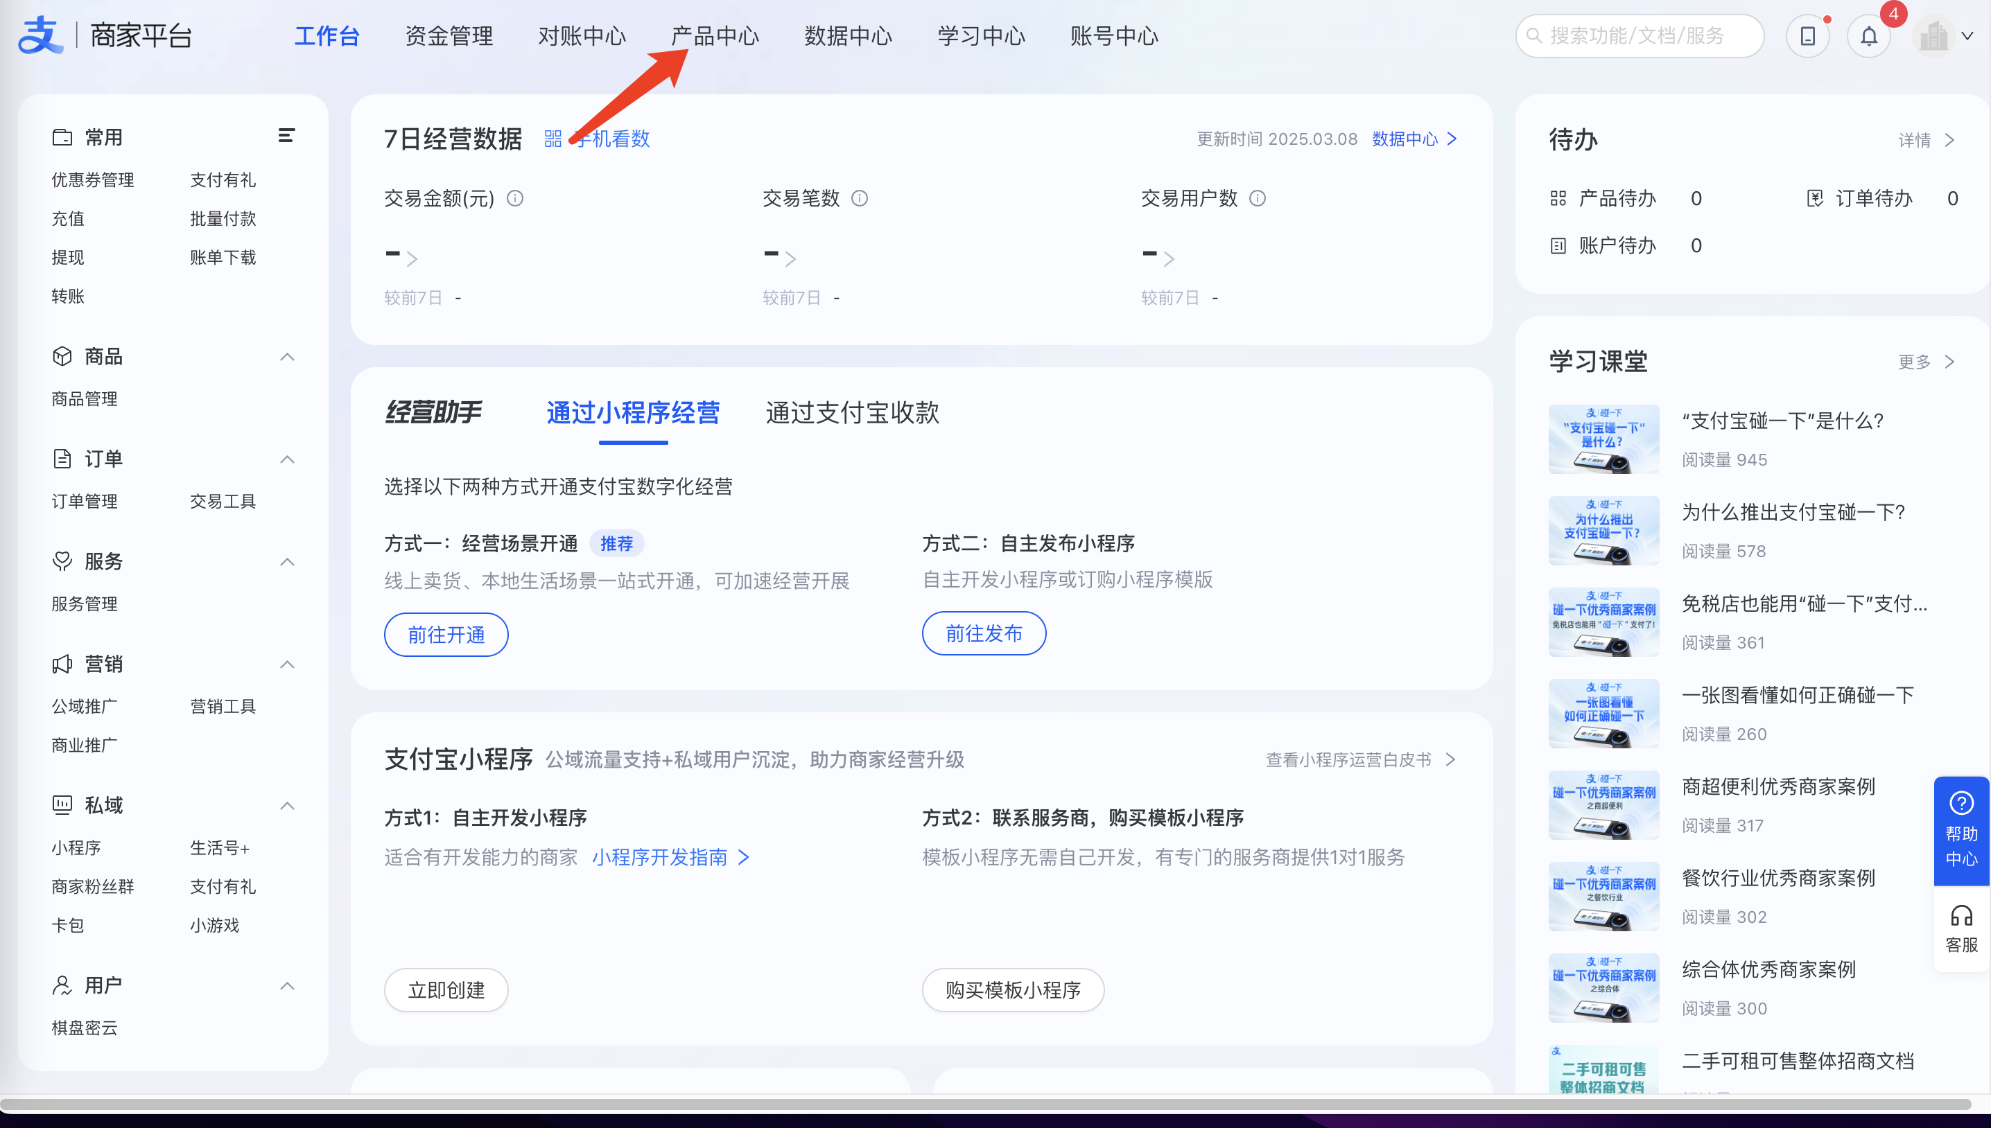Click the 订单待办 icon

pos(1815,198)
